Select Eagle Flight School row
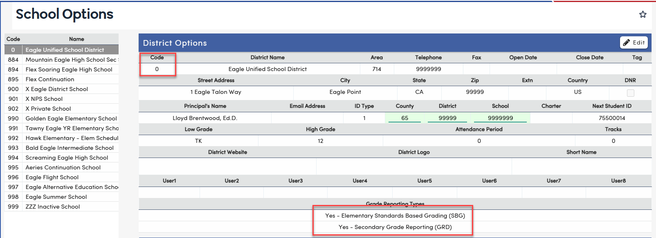656x238 pixels. click(x=61, y=177)
